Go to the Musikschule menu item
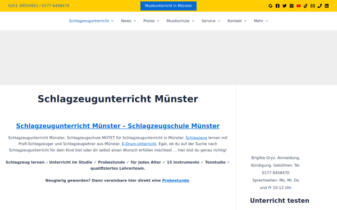 pos(178,21)
